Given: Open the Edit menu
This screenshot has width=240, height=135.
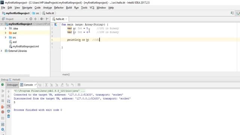Looking at the screenshot, I should coord(10,7).
